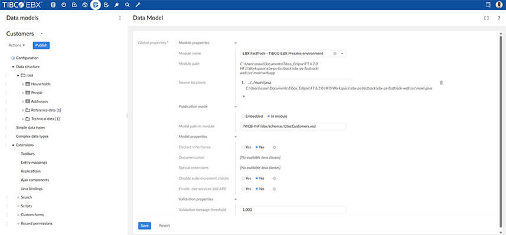Open the dashboard gauge icon in top bar
This screenshot has width=506, height=235.
[85, 5]
